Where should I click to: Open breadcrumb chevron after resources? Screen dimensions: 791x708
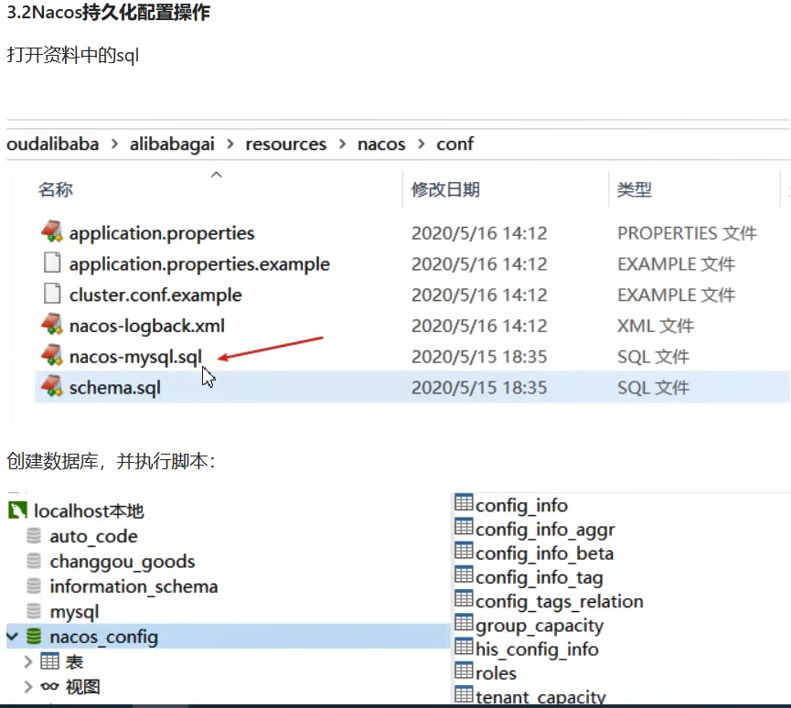click(x=342, y=145)
